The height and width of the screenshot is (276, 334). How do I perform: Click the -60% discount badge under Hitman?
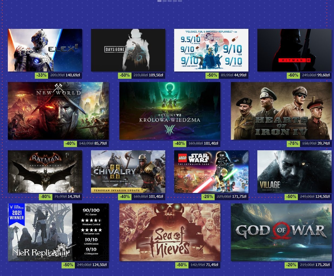pyautogui.click(x=293, y=75)
